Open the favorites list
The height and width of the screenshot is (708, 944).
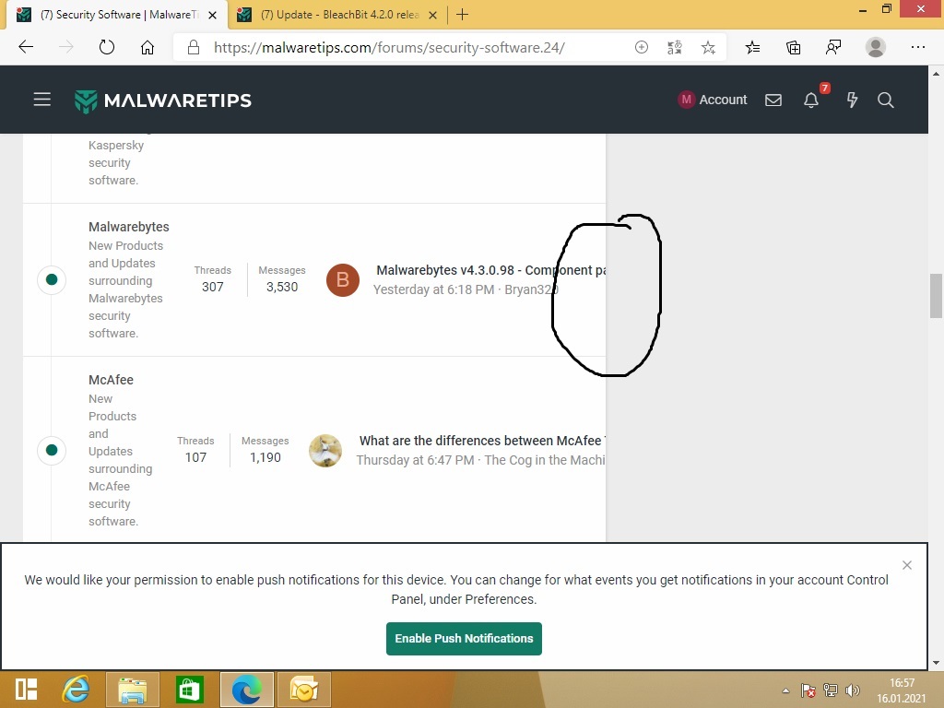[752, 47]
